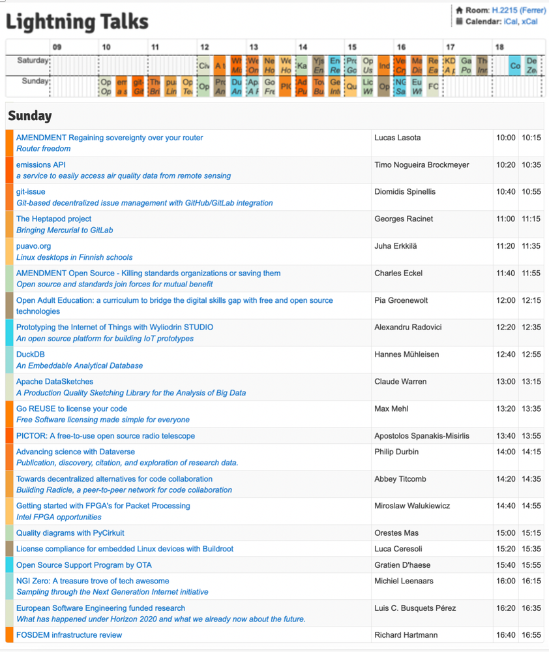
Task: Open the 'Apache DataSketches' talk title
Action: click(x=55, y=381)
